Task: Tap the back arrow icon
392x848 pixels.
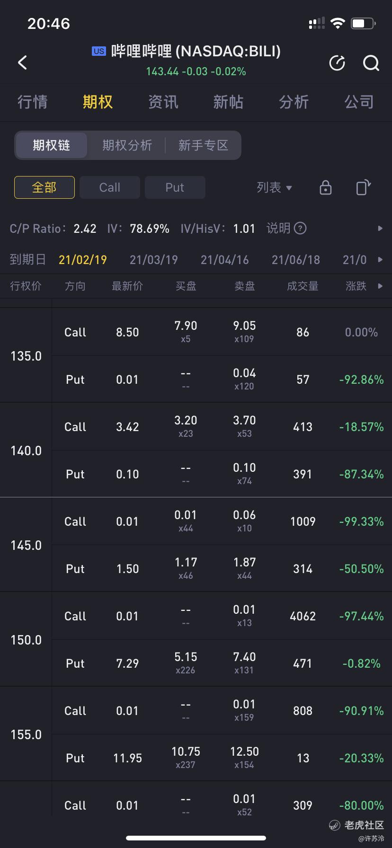Action: point(22,62)
